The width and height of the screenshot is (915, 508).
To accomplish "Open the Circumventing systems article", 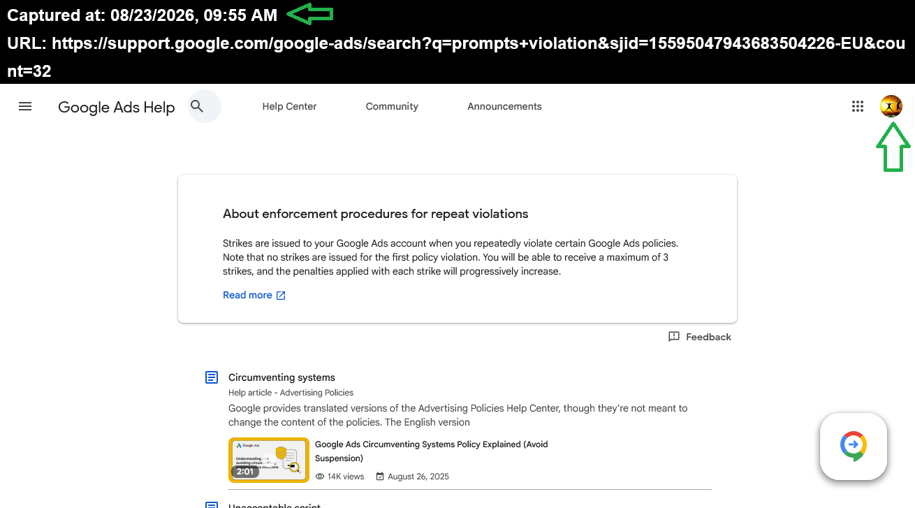I will tap(281, 377).
